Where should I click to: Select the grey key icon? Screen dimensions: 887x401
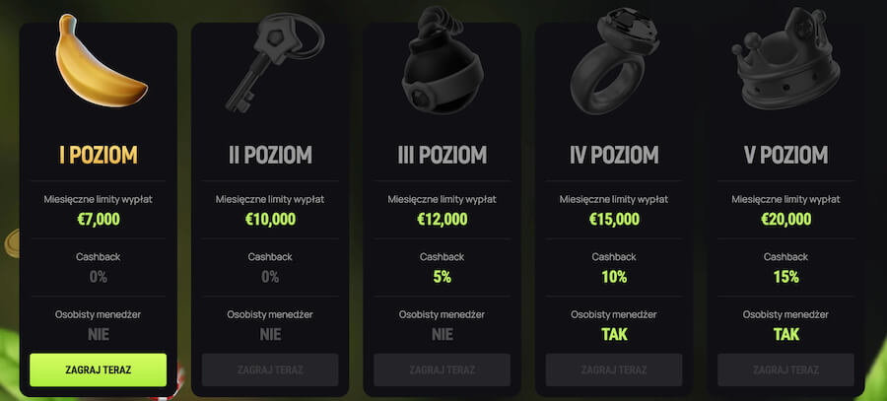274,62
